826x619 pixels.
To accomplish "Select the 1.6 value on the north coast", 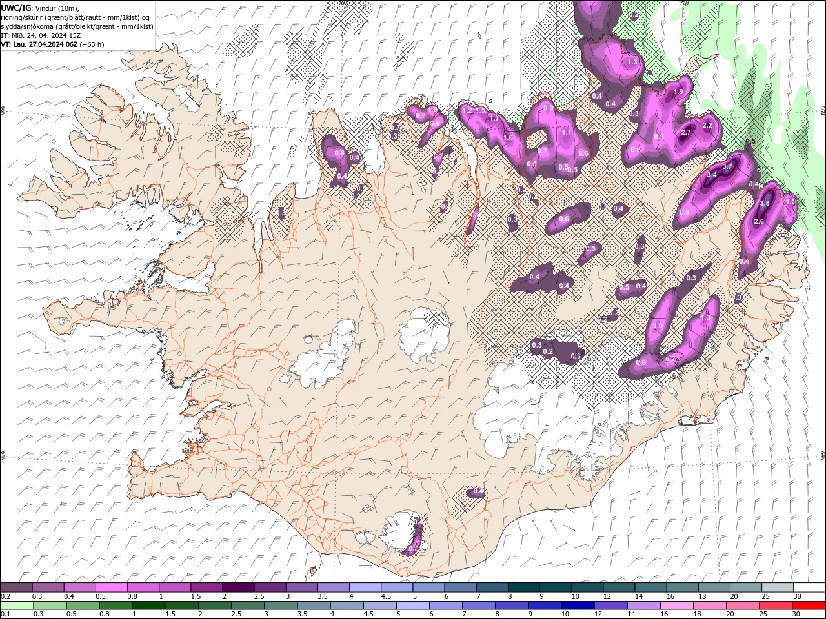I will 508,137.
